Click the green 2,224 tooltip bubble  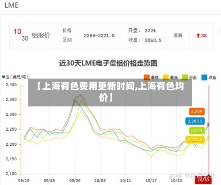click(197, 131)
